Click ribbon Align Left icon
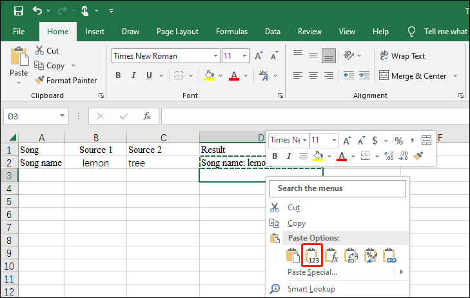470x298 pixels. [298, 75]
